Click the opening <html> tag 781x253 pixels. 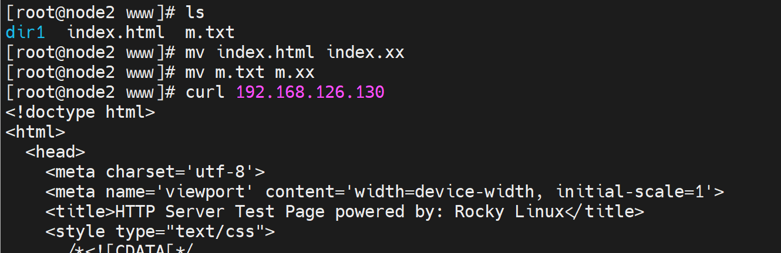[x=35, y=132]
